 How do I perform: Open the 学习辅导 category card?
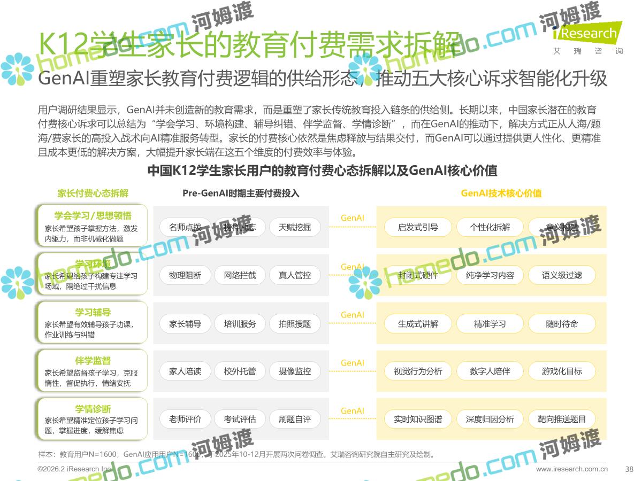92,323
